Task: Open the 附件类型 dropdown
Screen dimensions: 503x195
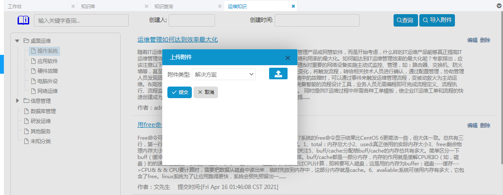Action: click(x=224, y=75)
